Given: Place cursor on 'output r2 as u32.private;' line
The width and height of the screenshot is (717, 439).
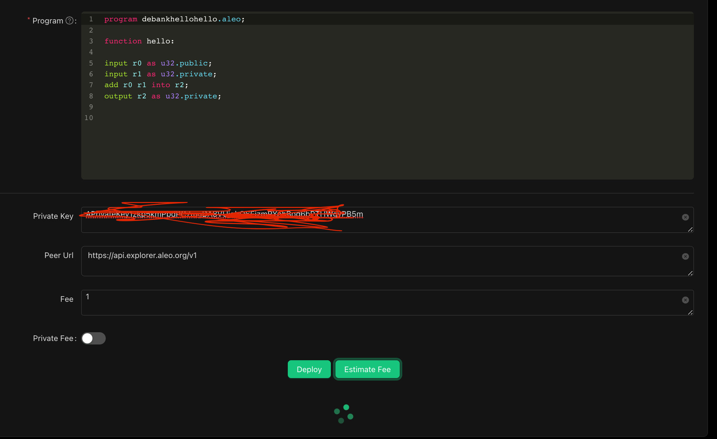Looking at the screenshot, I should 163,96.
